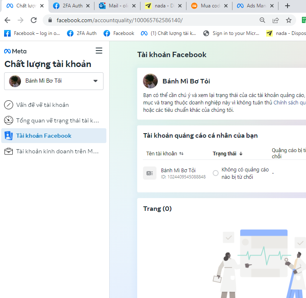Image resolution: width=306 pixels, height=298 pixels.
Task: Open the Sign in to your Micr... bookmark
Action: [x=231, y=33]
